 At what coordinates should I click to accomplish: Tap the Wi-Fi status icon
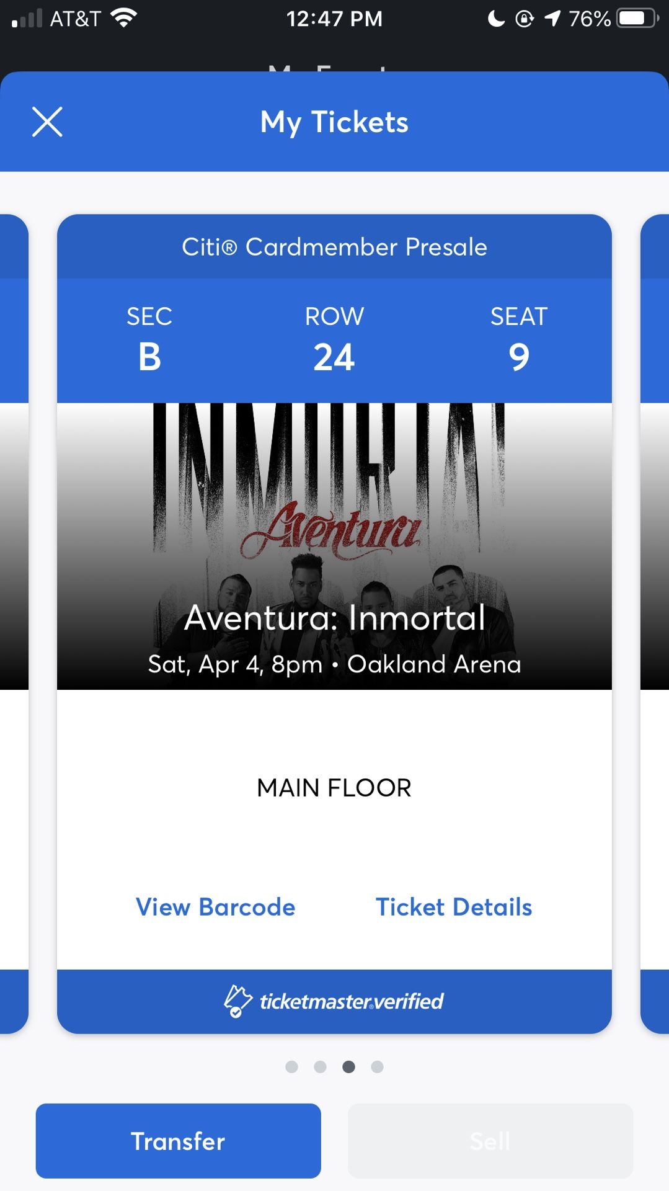(x=123, y=18)
